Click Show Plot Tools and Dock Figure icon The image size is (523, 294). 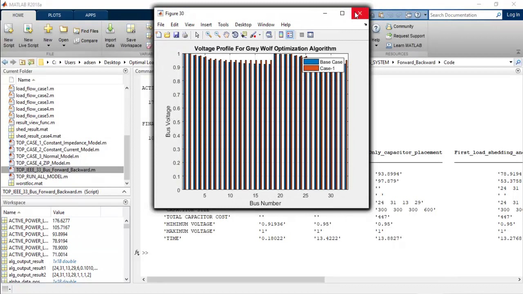tap(311, 35)
